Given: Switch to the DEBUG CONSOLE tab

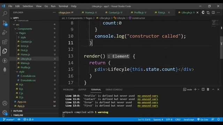Looking at the screenshot, I should pos(114,90).
